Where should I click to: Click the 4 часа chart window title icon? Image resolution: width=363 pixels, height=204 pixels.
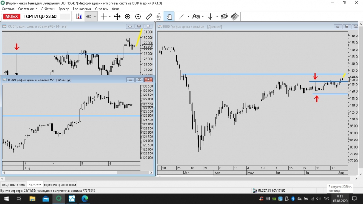[x=4, y=26]
